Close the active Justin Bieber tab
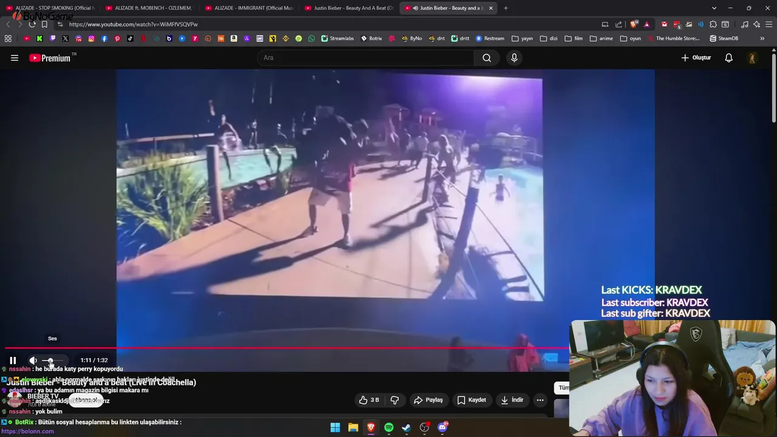777x437 pixels. pyautogui.click(x=490, y=8)
